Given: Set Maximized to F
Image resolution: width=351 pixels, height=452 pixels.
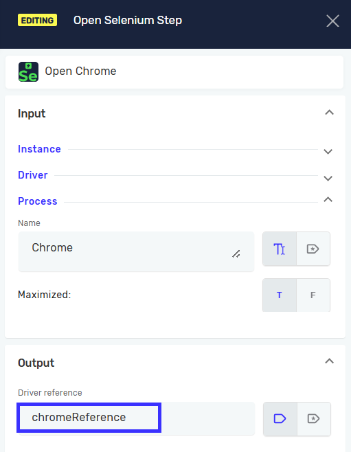Looking at the screenshot, I should click(x=313, y=295).
